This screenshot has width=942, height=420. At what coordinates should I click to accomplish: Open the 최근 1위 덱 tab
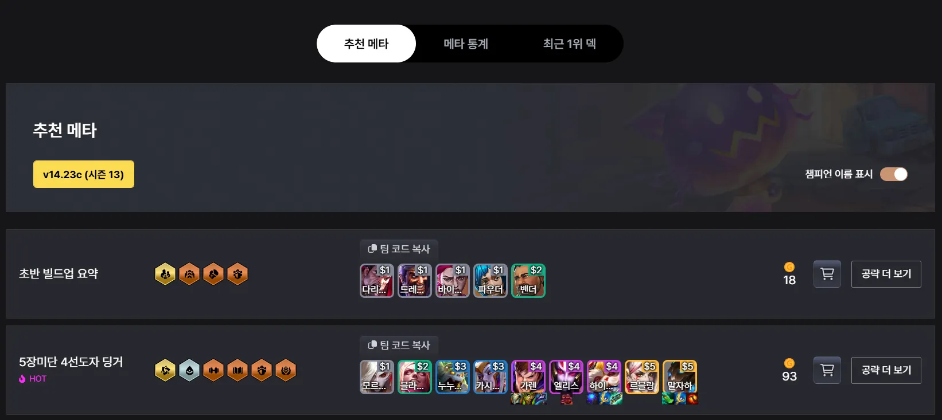point(570,44)
